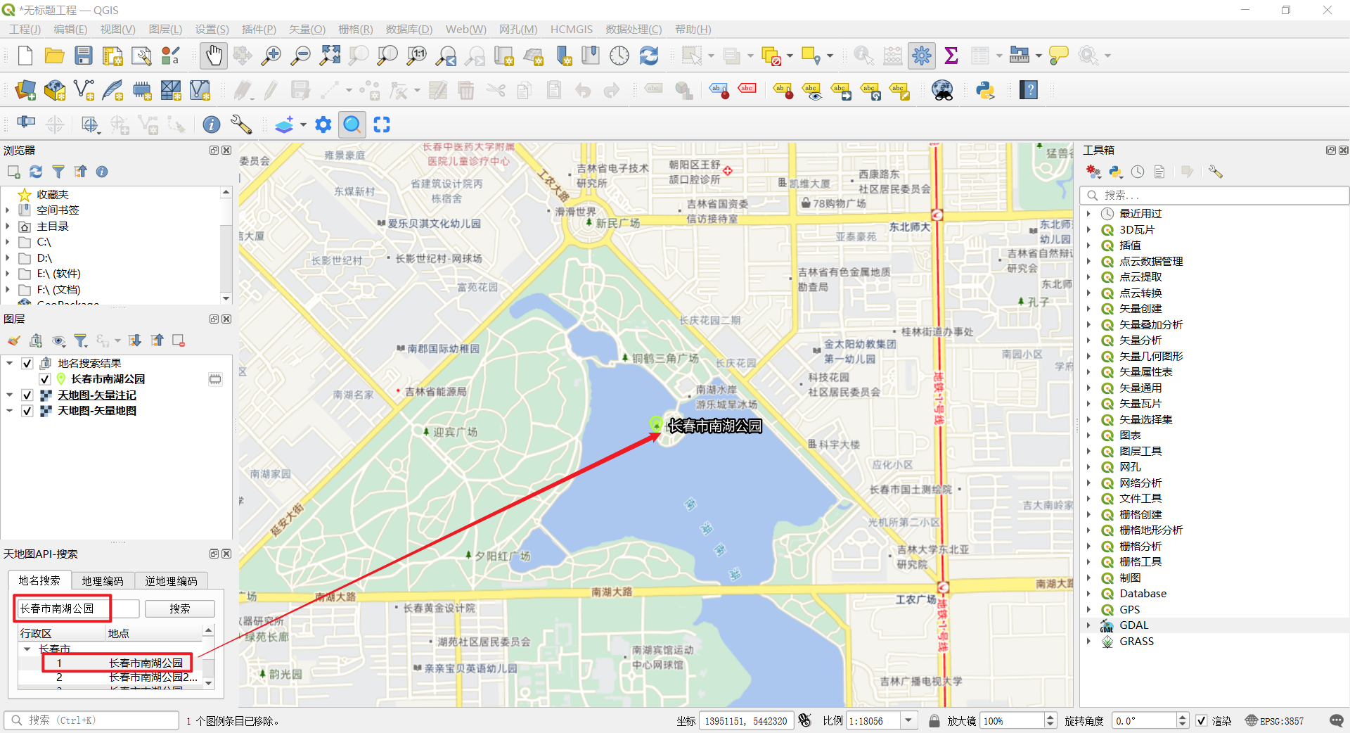
Task: Open the Python console
Action: pyautogui.click(x=985, y=90)
